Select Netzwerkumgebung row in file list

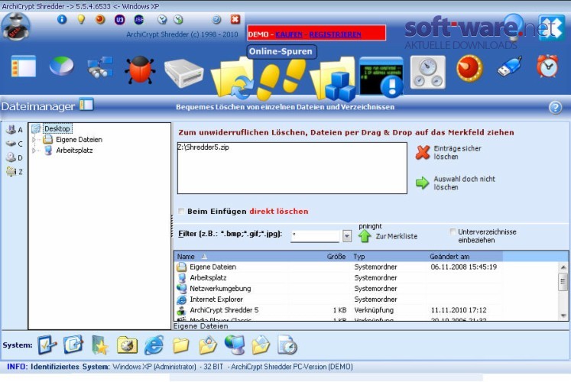[339, 289]
